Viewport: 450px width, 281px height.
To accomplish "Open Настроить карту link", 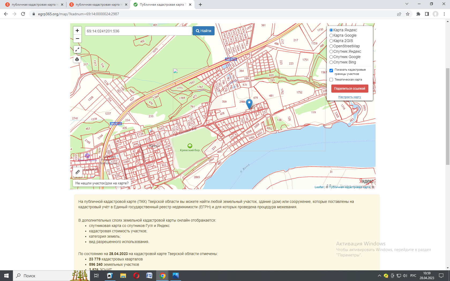I will [x=350, y=97].
